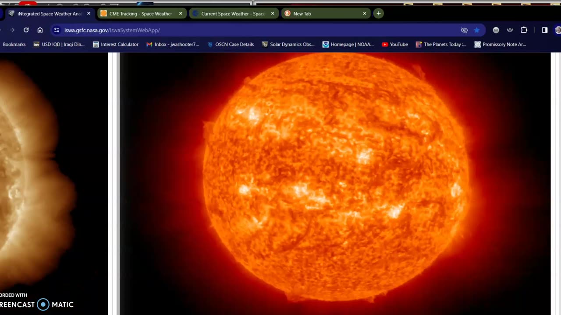Screen dimensions: 561x315
Task: Click the round W extension icon
Action: (x=496, y=30)
